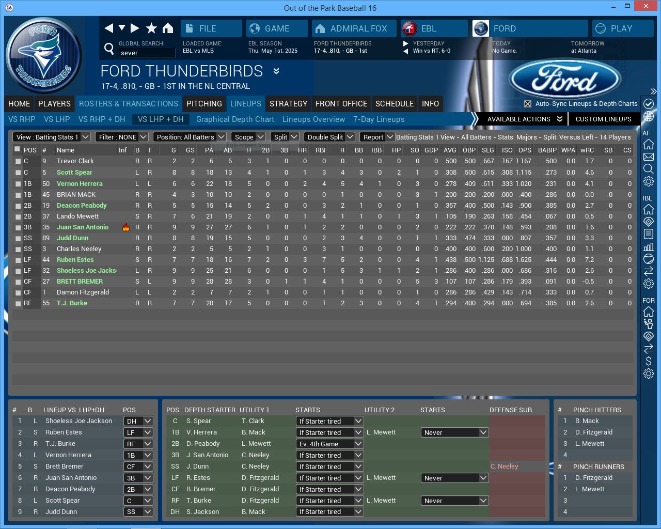Image resolution: width=661 pixels, height=529 pixels.
Task: Open the globe icon in the right sidebar
Action: 649,116
